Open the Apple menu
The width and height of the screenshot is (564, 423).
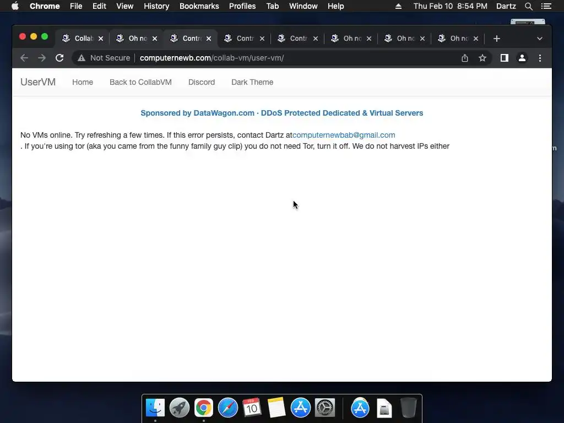(15, 6)
